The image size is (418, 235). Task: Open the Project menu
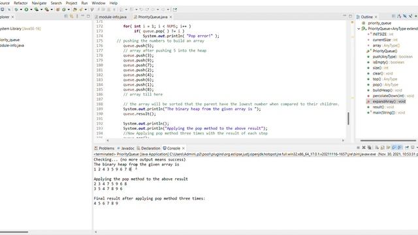click(x=71, y=3)
